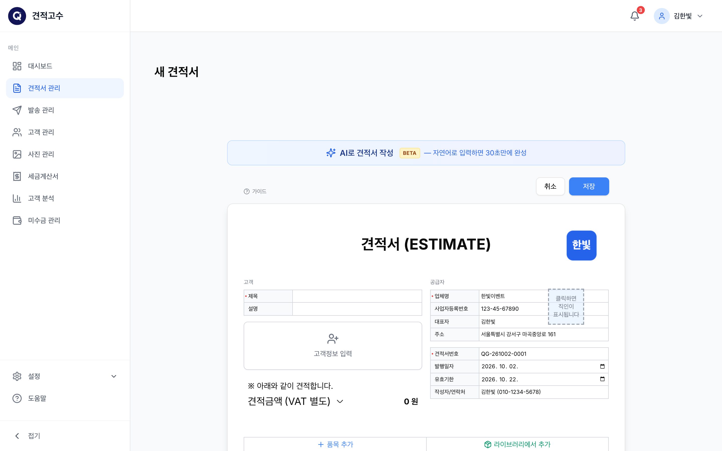Open 발행일자 calendar picker icon
Viewport: 722px width, 451px height.
point(602,366)
